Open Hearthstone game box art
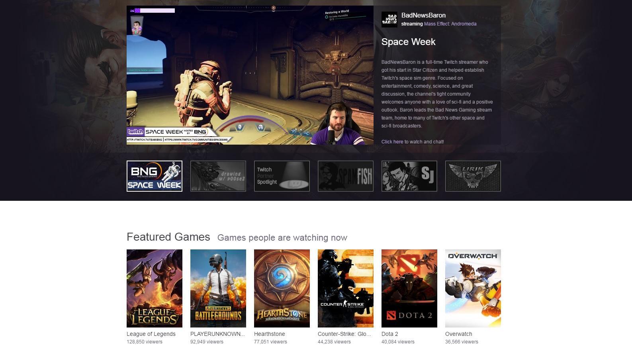Viewport: 632px width, 351px height. point(282,288)
